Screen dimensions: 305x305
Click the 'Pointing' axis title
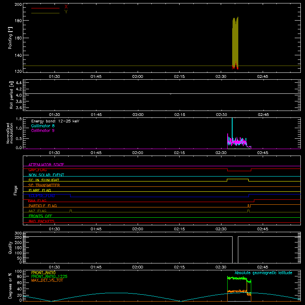[10, 38]
